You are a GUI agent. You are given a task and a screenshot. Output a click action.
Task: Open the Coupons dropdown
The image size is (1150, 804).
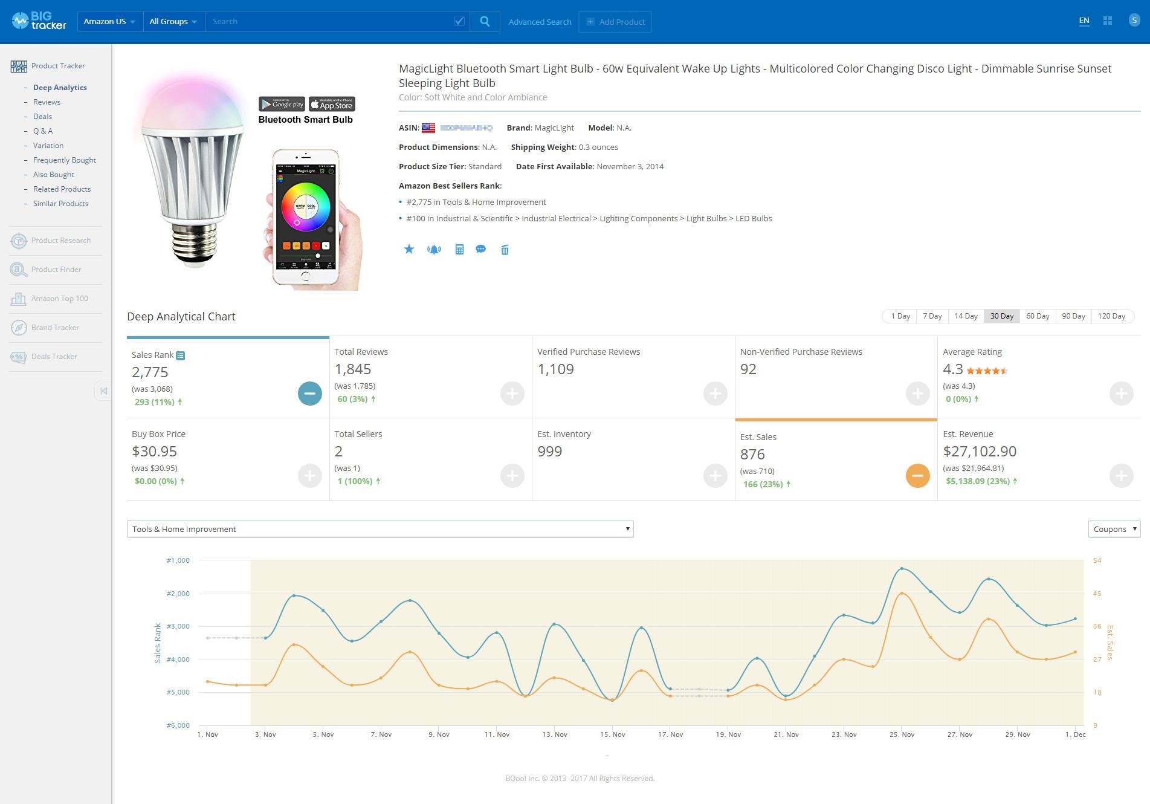1114,529
